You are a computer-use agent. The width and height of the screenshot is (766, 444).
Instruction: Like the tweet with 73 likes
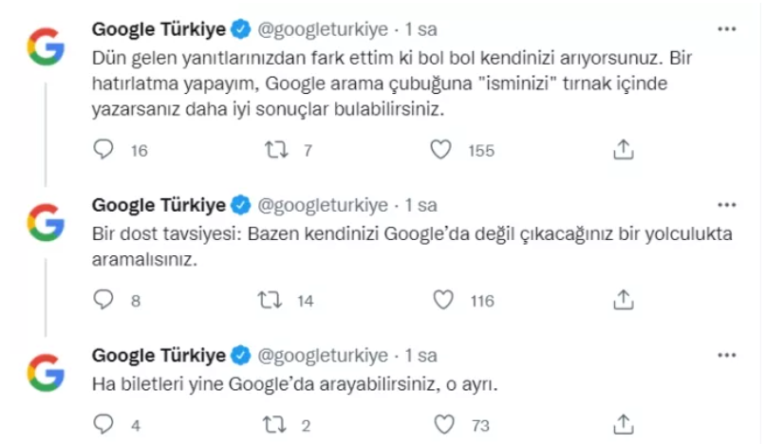(x=441, y=424)
